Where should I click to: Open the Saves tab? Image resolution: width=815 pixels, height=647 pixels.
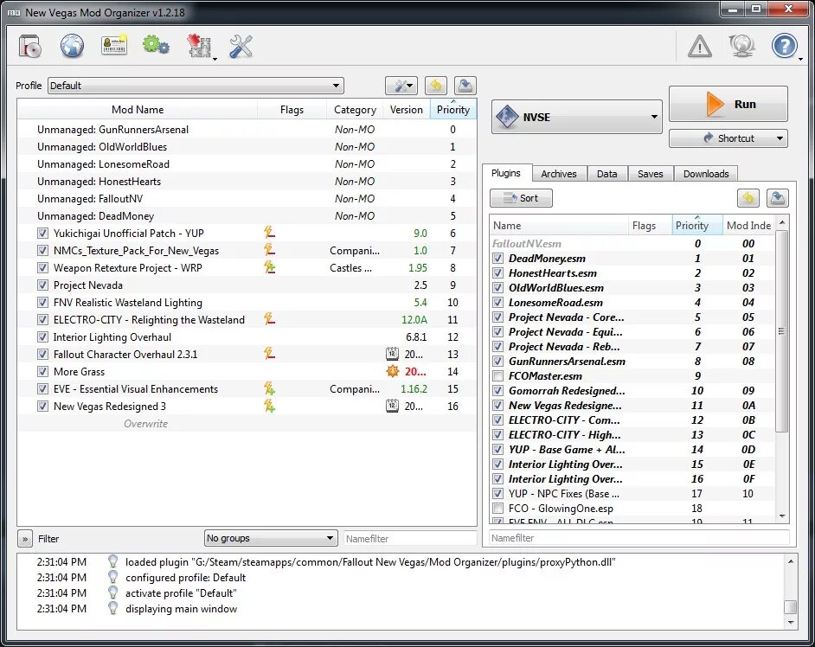click(651, 174)
